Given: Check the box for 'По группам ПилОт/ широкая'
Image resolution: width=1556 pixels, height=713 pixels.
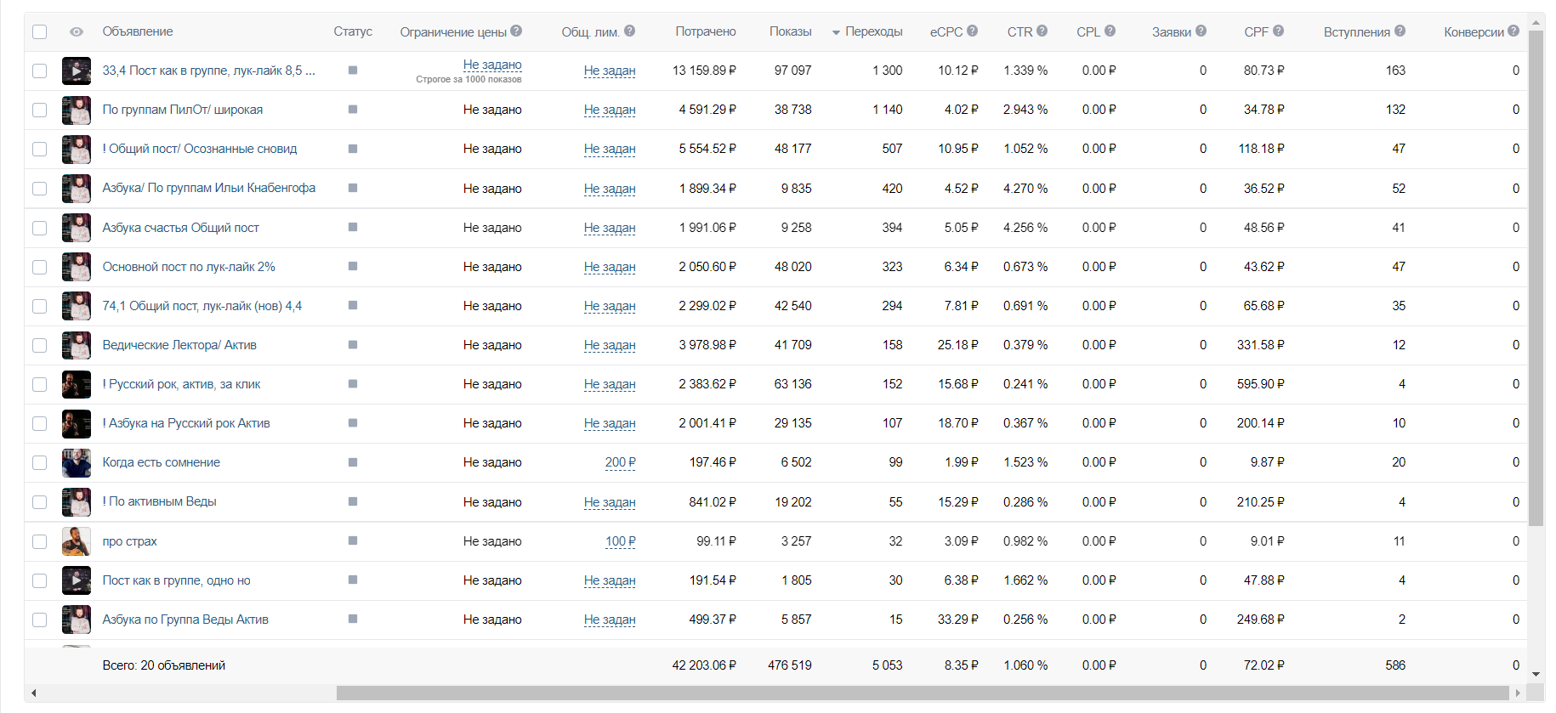Looking at the screenshot, I should [40, 110].
